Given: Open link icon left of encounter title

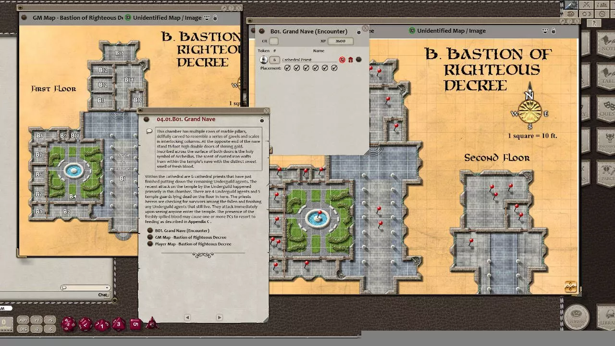Looking at the screenshot, I should click(x=262, y=31).
